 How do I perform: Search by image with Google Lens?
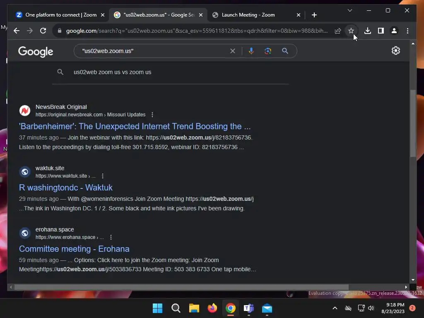268,51
